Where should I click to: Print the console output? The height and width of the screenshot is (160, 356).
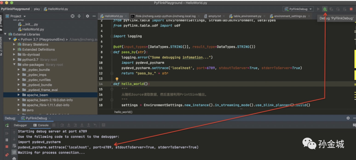14,158
